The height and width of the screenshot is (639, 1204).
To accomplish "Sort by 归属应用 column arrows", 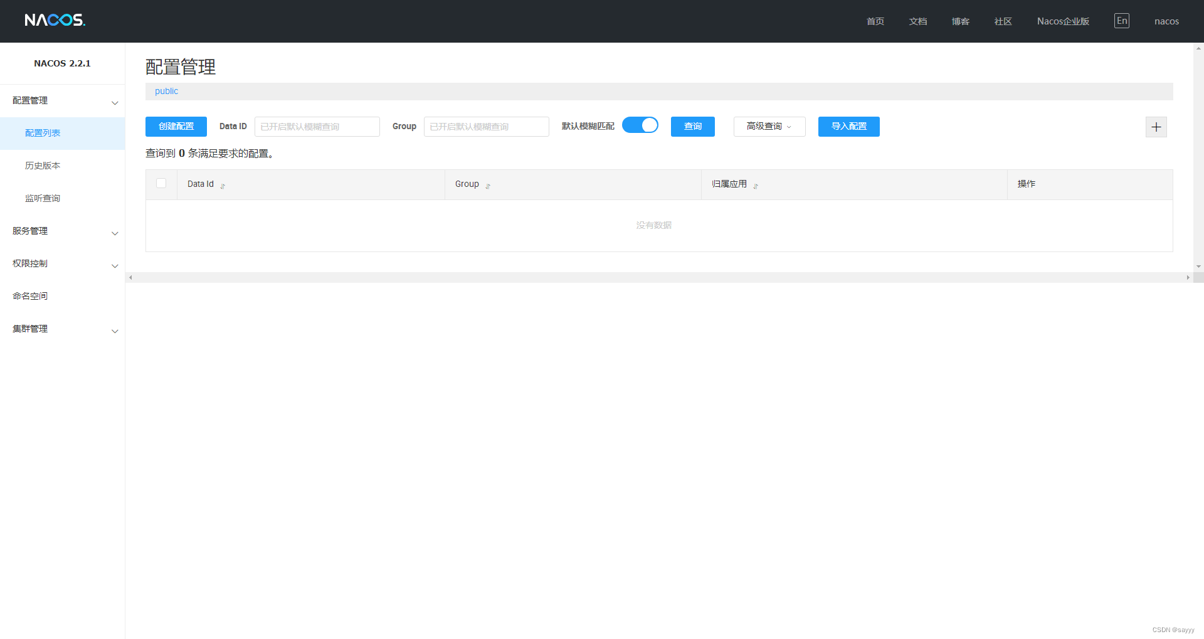I will click(756, 186).
